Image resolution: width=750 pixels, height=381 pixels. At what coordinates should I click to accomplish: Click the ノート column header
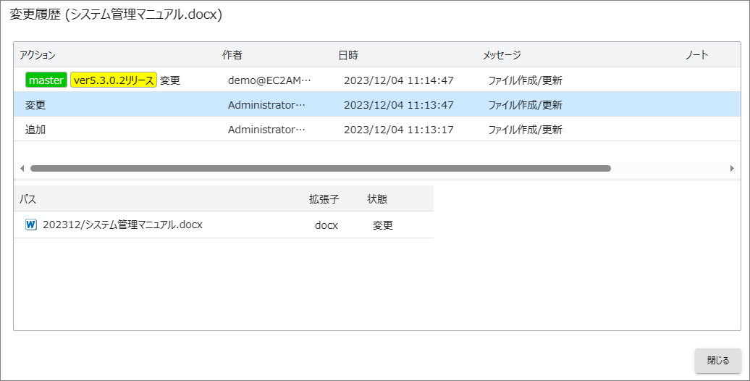point(696,55)
